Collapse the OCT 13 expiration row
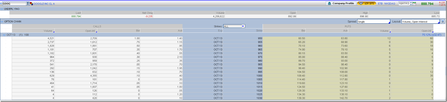 coord(4,35)
